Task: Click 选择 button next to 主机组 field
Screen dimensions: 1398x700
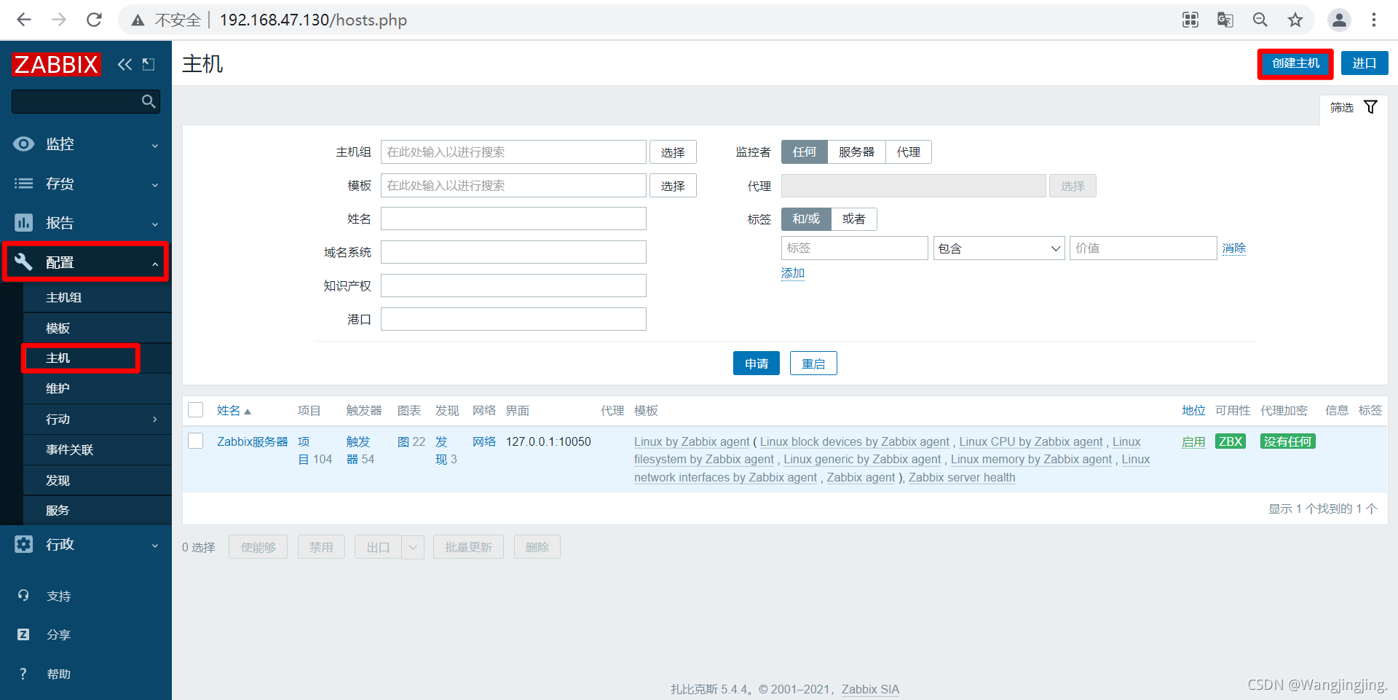Action: pos(673,152)
